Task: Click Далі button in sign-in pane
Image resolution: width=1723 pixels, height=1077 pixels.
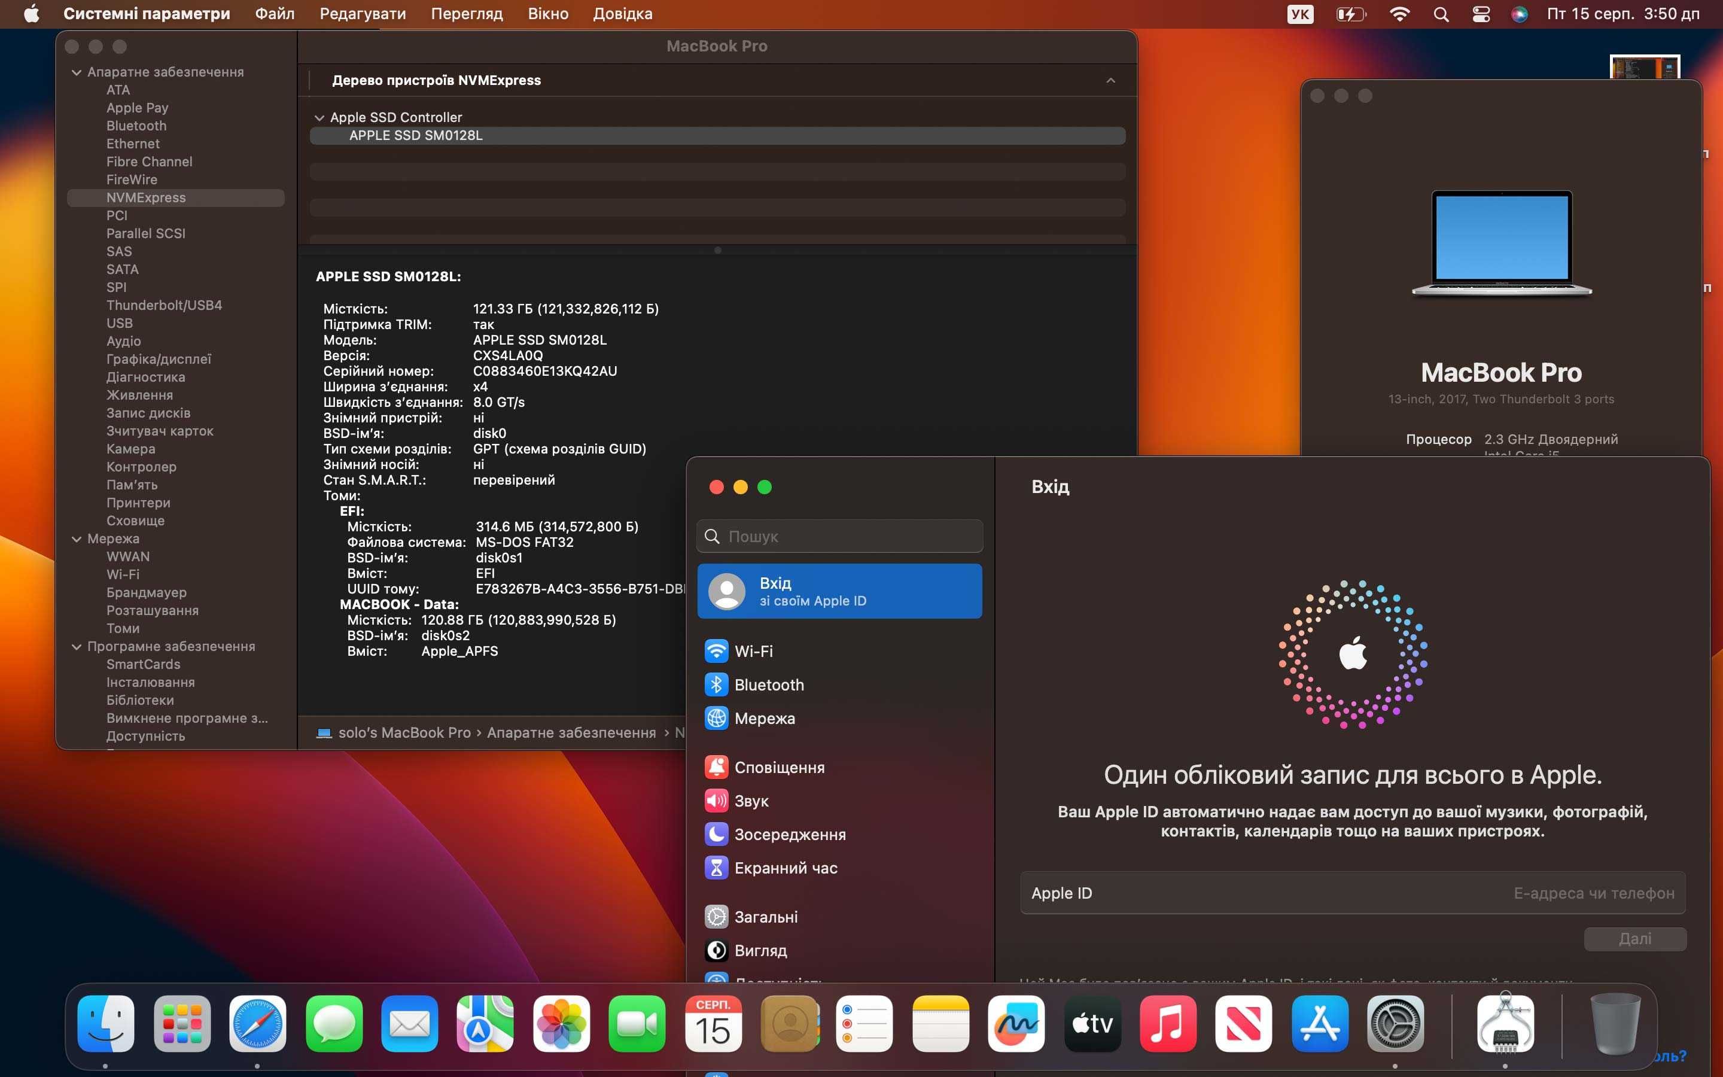Action: pos(1634,938)
